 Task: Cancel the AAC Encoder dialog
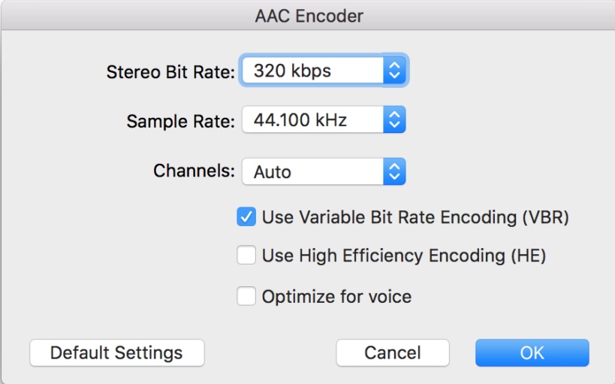(x=392, y=352)
